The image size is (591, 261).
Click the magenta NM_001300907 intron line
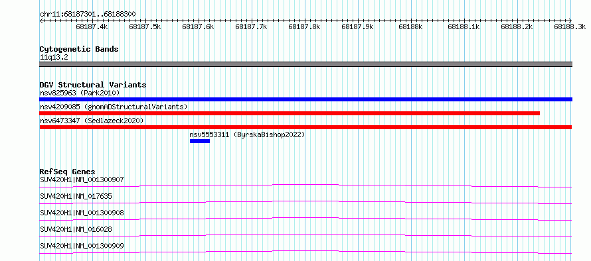[305, 185]
